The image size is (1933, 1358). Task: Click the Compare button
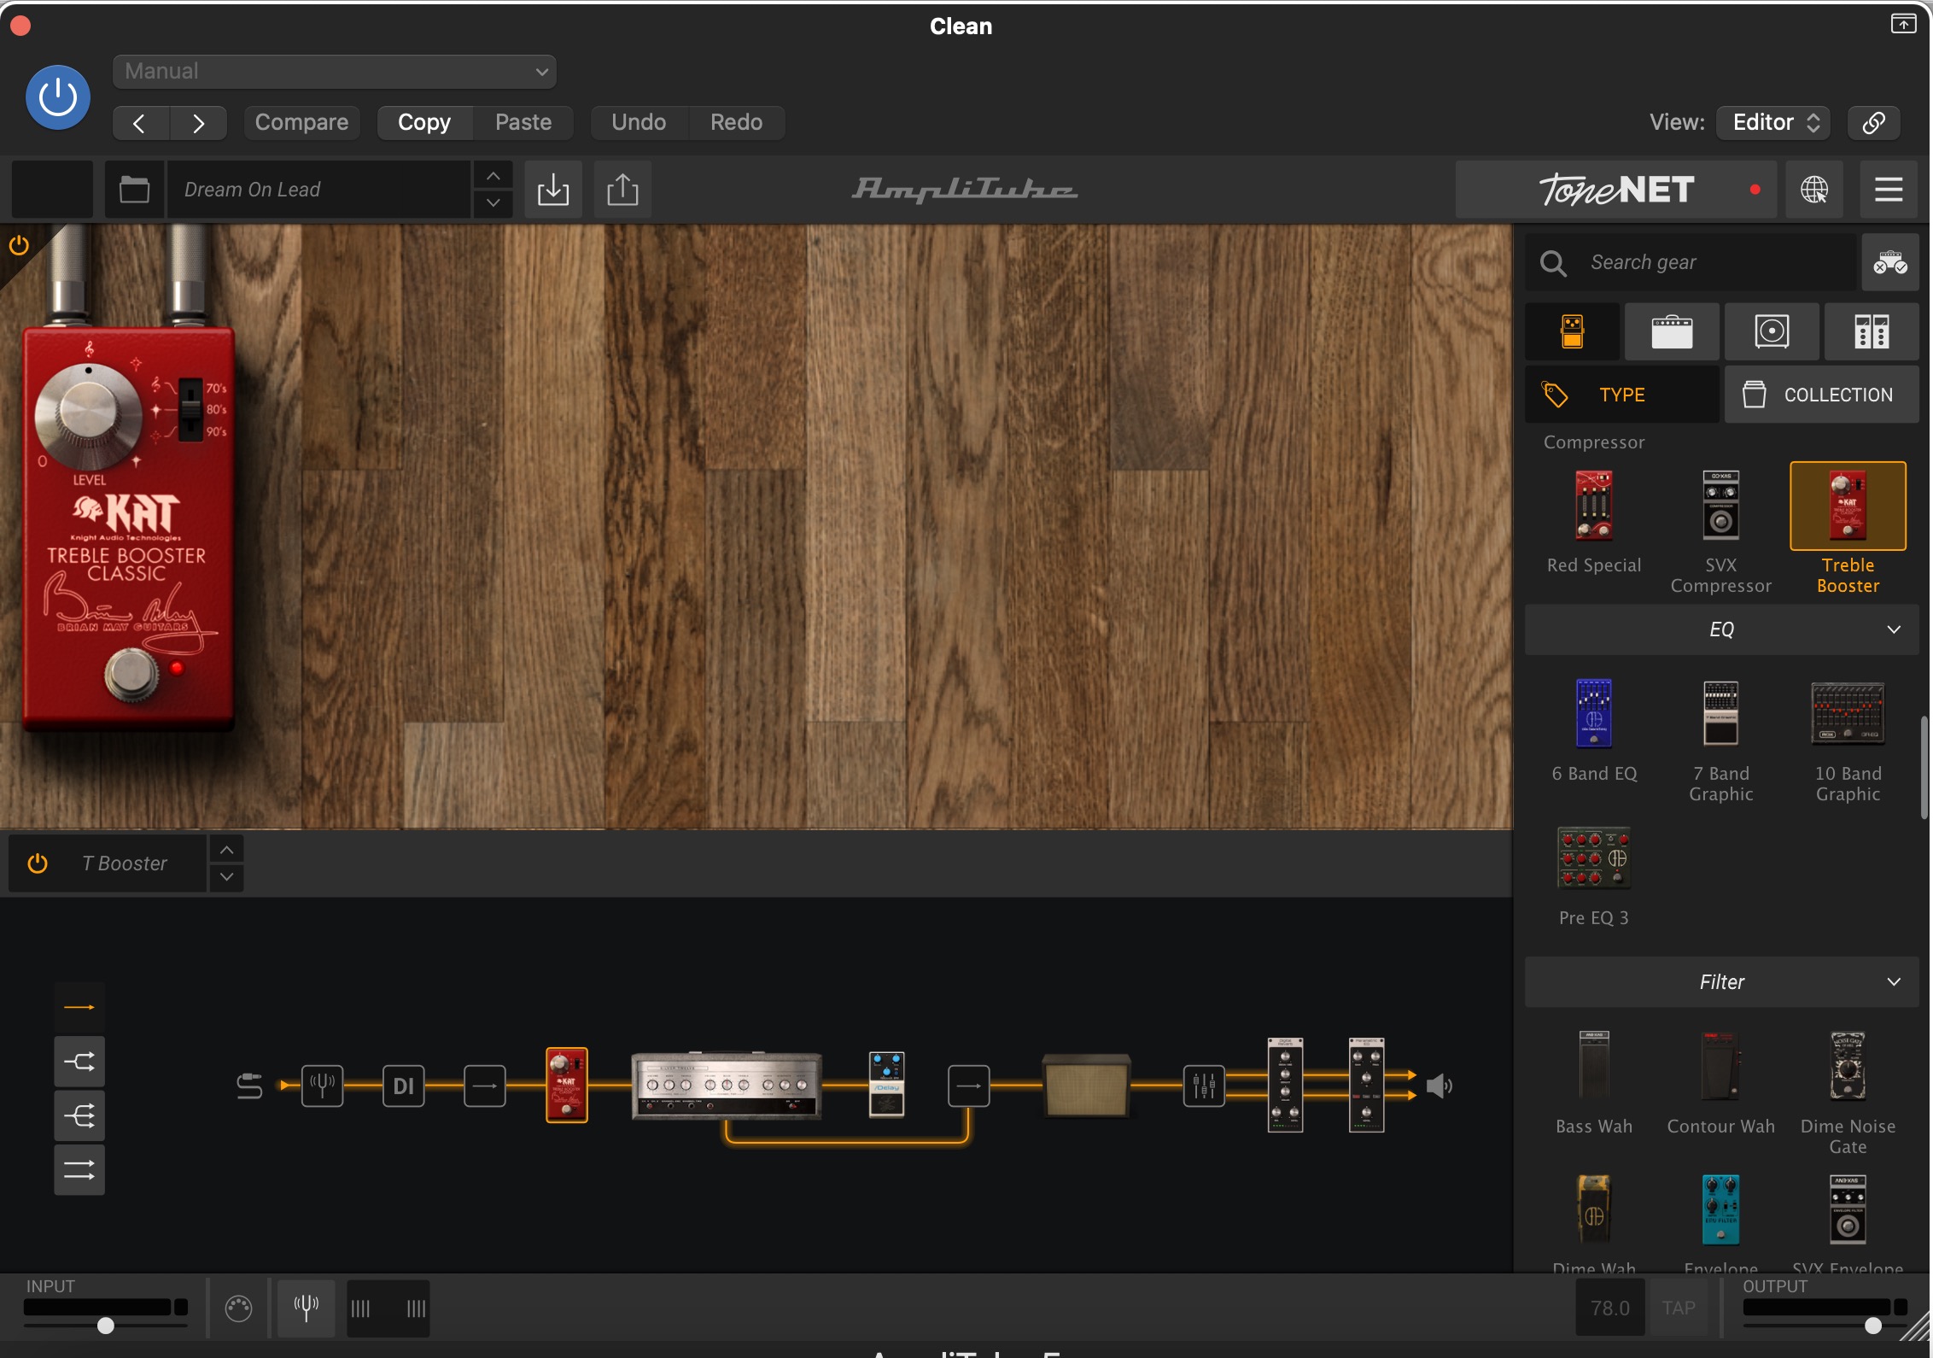click(x=301, y=123)
